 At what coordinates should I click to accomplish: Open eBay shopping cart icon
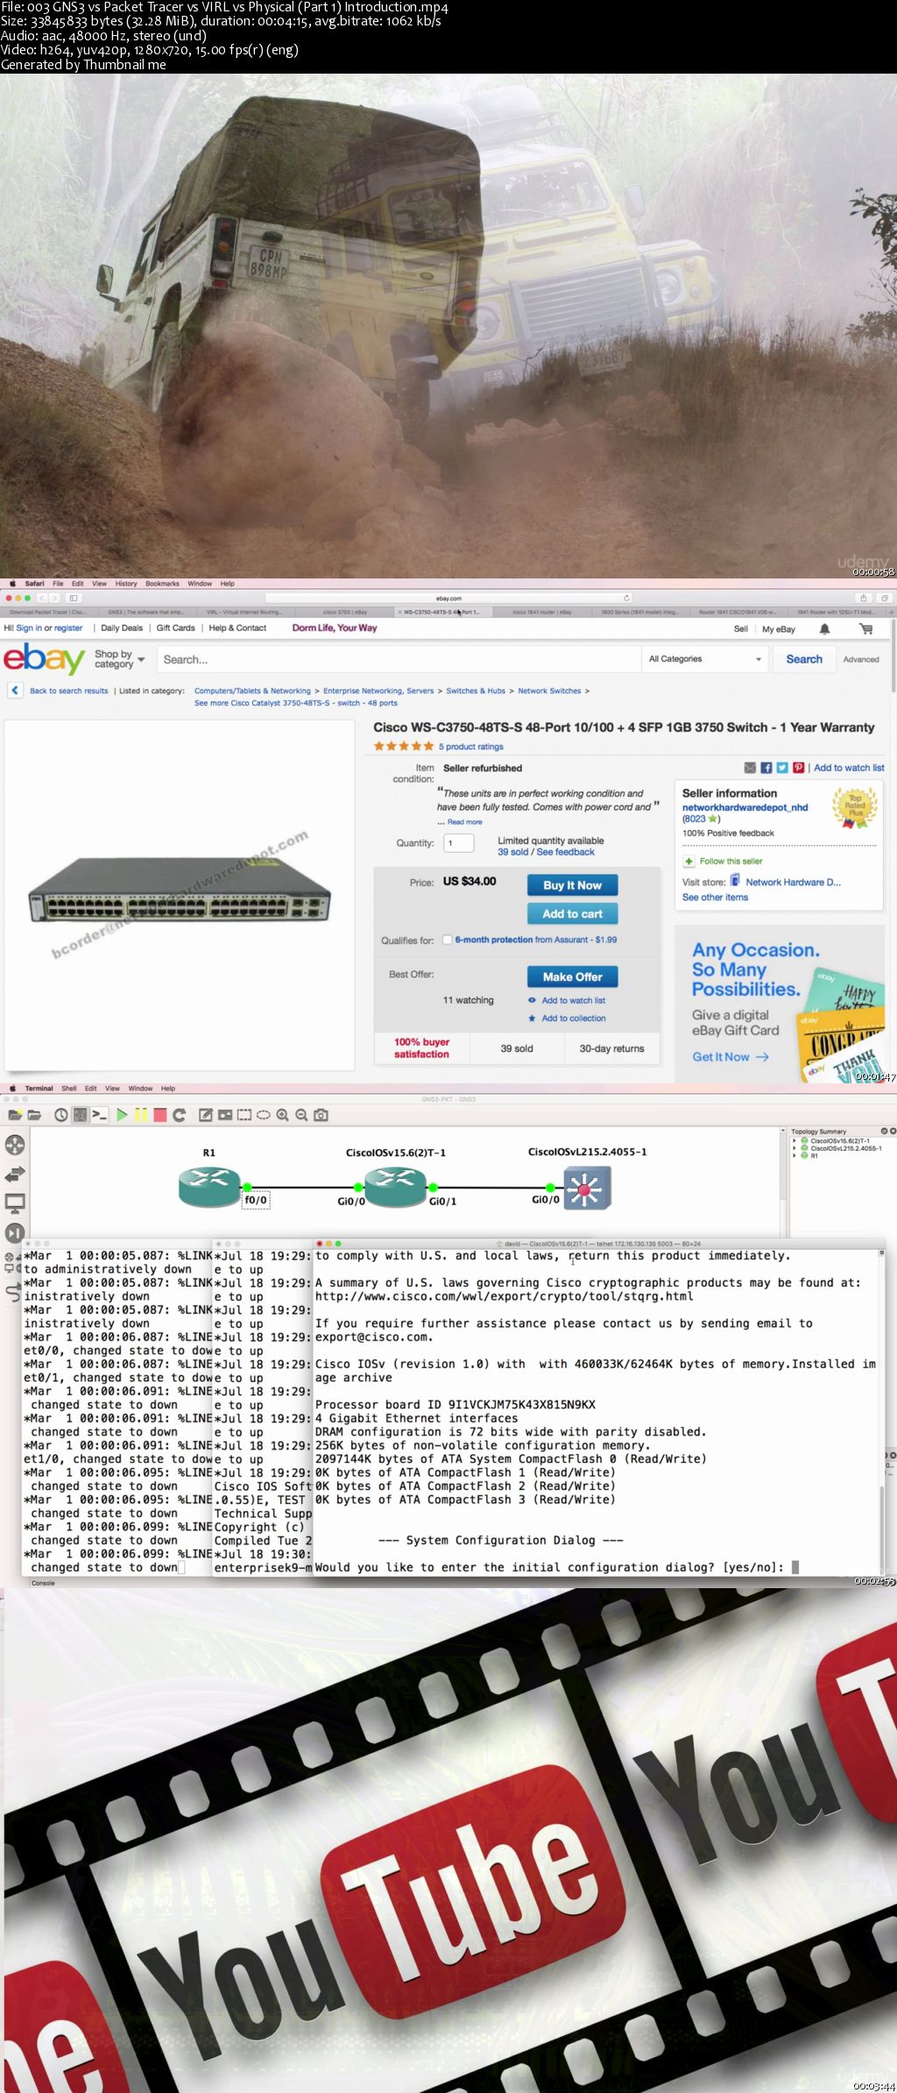coord(865,628)
